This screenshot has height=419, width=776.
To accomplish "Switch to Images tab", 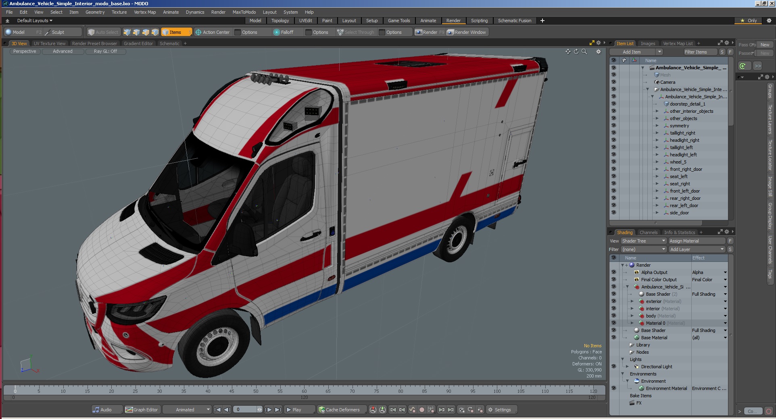I will tap(648, 44).
